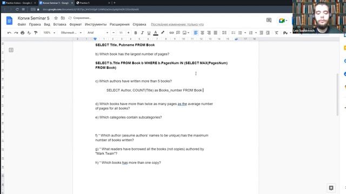Open the highlight color marker

tap(163, 32)
